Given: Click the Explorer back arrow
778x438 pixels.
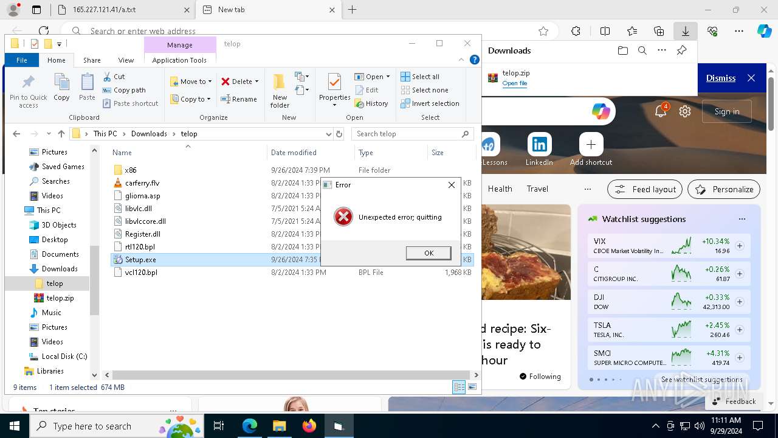Looking at the screenshot, I should tap(16, 134).
